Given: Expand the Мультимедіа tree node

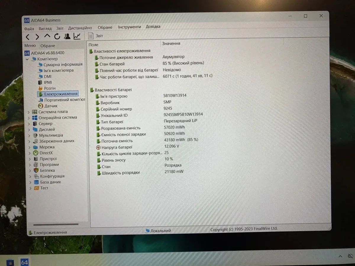Looking at the screenshot, I should click(x=29, y=135).
